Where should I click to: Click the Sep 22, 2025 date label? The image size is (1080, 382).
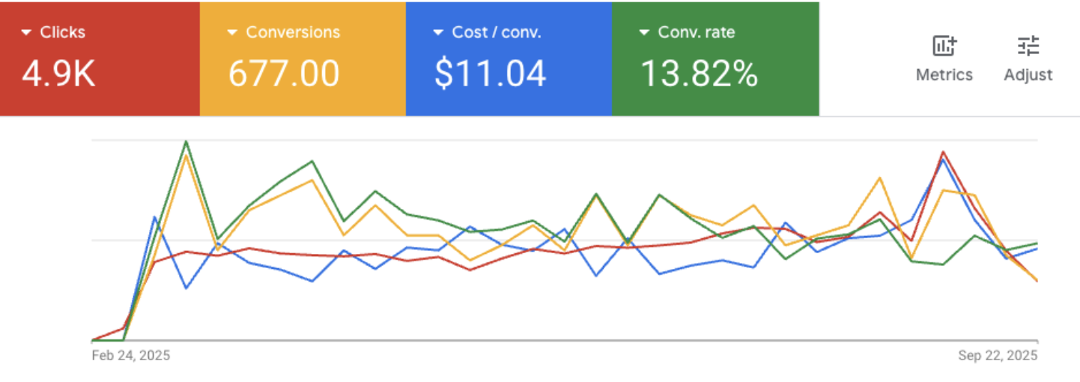998,355
